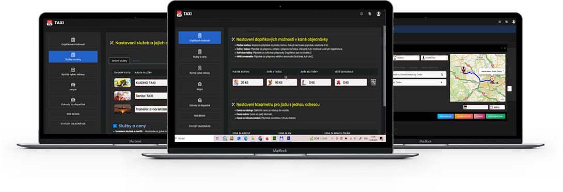Switch to Aktivní služby tab in left window

119,61
